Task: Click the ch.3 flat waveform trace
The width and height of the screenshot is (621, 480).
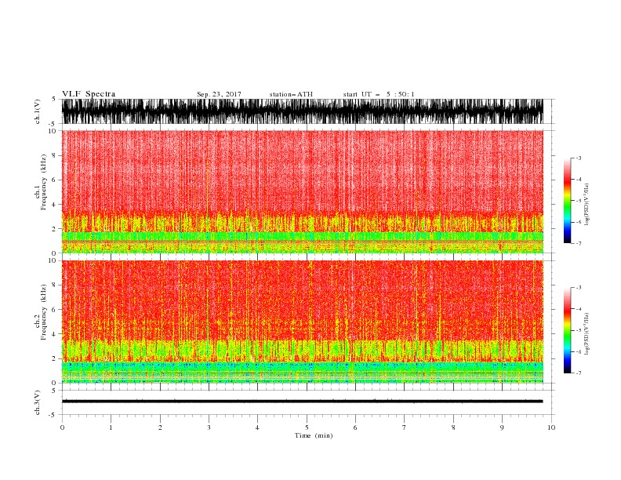Action: point(302,402)
